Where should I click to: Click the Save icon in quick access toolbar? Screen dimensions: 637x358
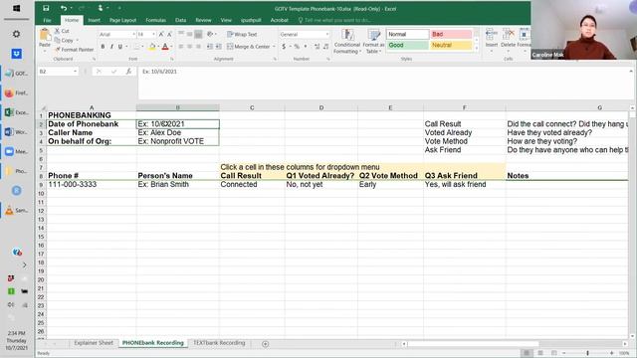pyautogui.click(x=46, y=8)
